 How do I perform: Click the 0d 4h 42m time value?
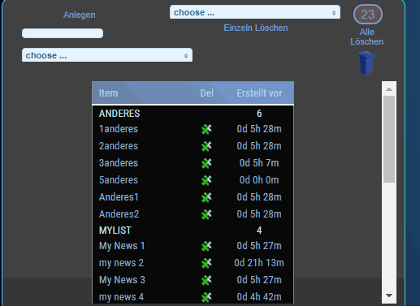[x=259, y=297]
